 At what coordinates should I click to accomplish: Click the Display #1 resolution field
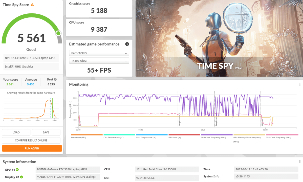pyautogui.click(x=68, y=177)
